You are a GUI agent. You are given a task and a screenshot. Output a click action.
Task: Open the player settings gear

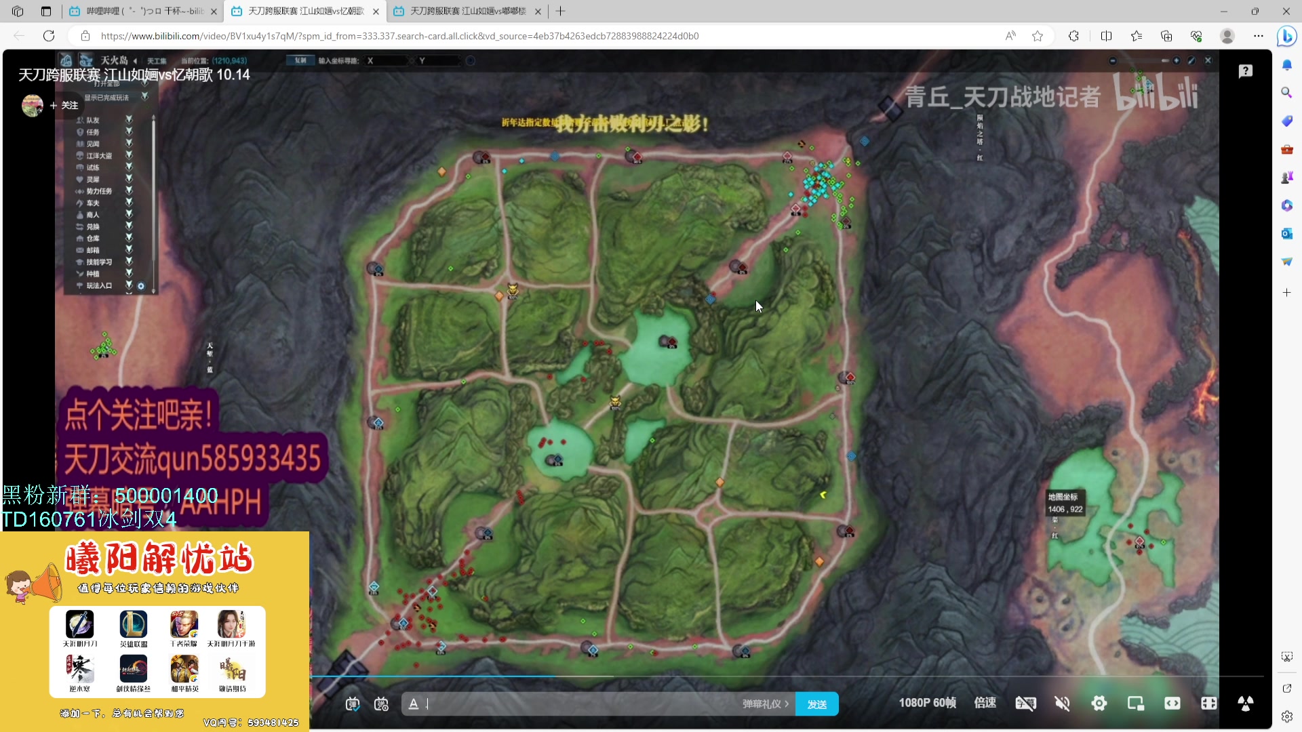(1099, 704)
